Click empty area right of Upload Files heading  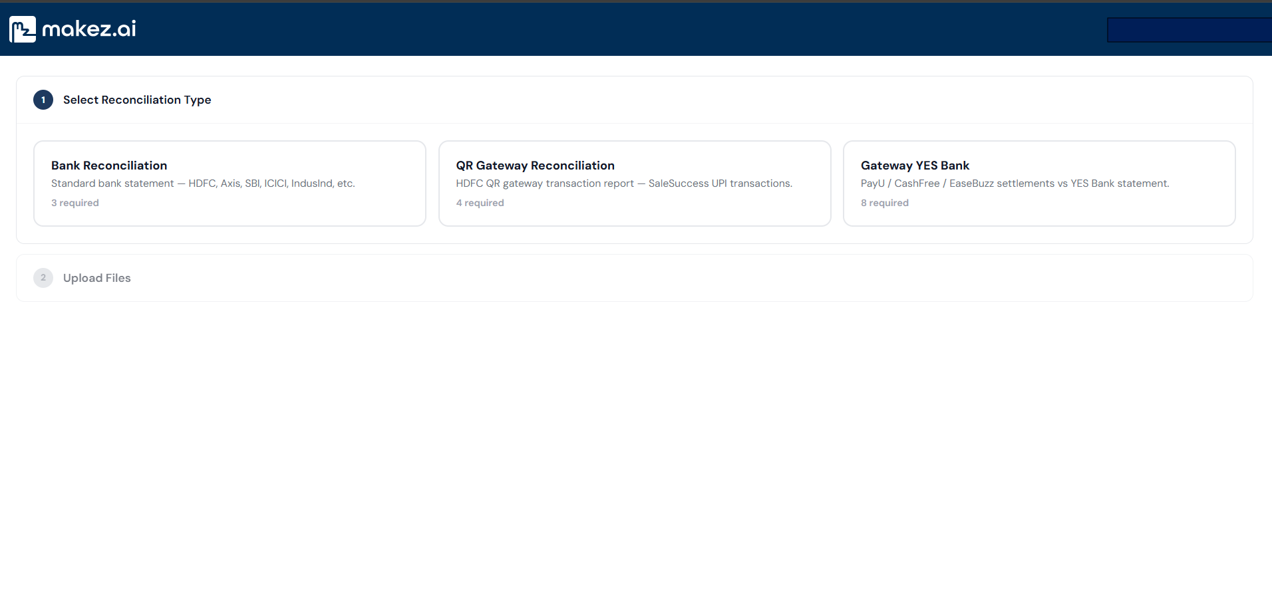click(x=692, y=278)
